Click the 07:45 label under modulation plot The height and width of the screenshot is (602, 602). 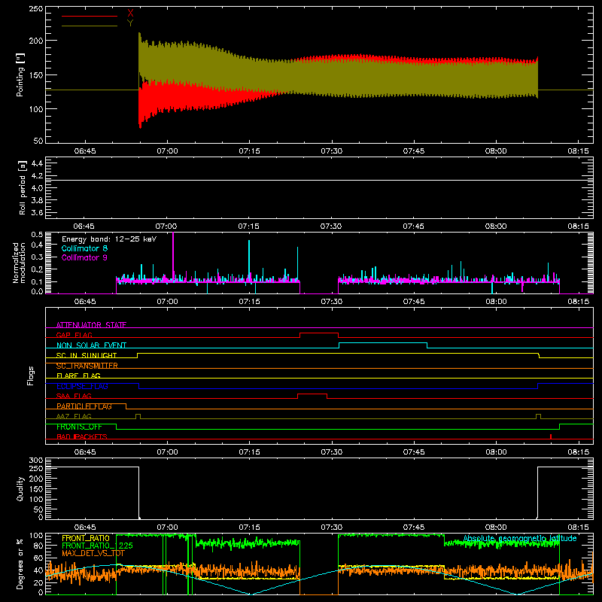pos(414,302)
